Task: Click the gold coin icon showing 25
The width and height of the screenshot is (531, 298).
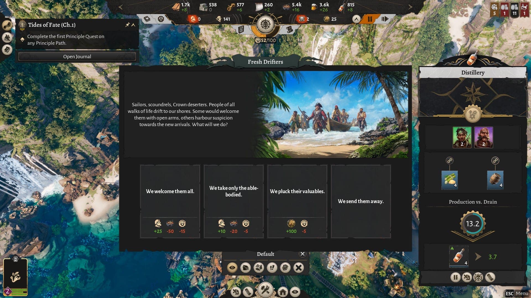Action: [x=327, y=19]
